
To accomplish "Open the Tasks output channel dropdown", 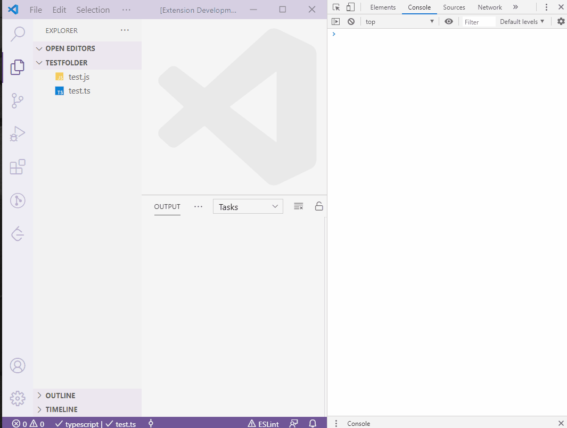I will point(248,206).
